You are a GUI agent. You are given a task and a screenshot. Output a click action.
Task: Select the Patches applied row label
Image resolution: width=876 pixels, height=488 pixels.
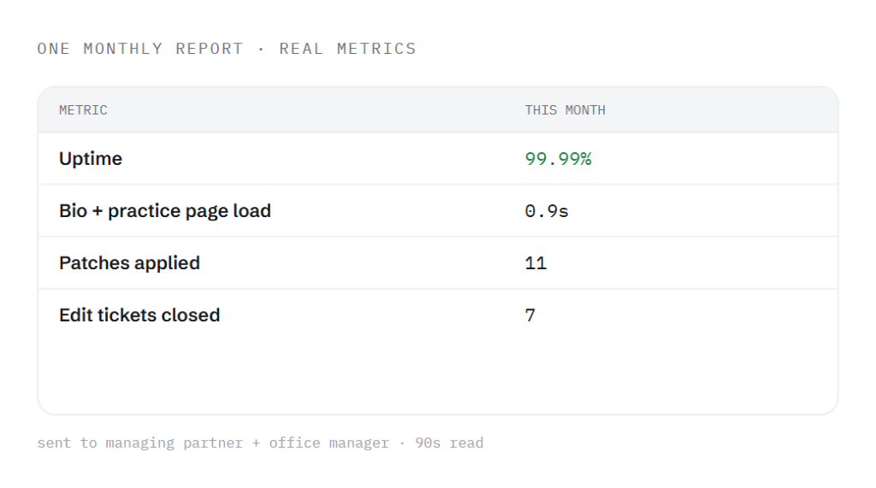click(130, 263)
